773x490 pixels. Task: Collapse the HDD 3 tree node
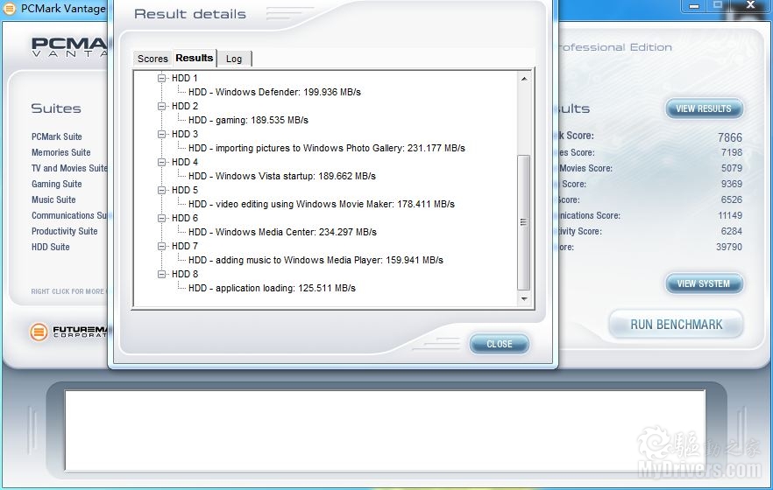coord(162,135)
